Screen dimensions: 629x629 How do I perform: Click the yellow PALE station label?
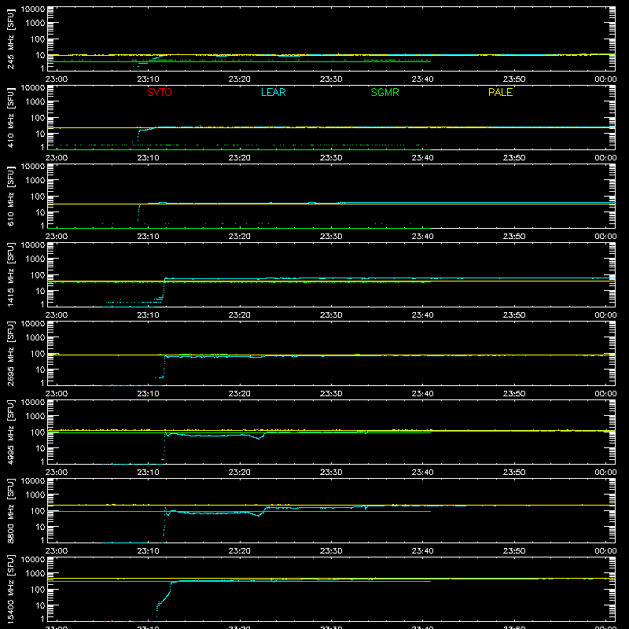500,92
